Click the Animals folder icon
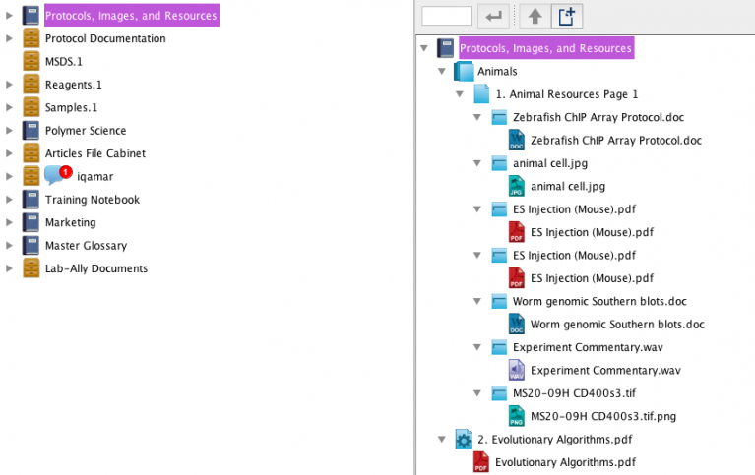The image size is (755, 475). (464, 72)
